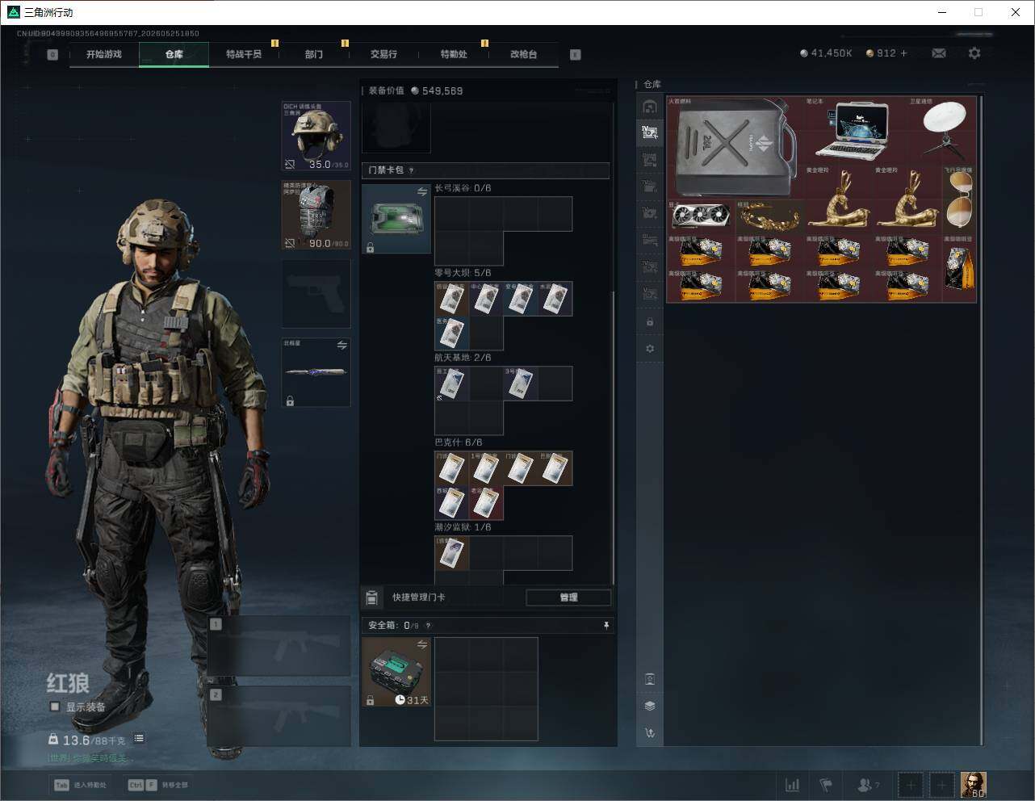Open the 开始游戏 tab
The height and width of the screenshot is (801, 1035).
(x=104, y=54)
